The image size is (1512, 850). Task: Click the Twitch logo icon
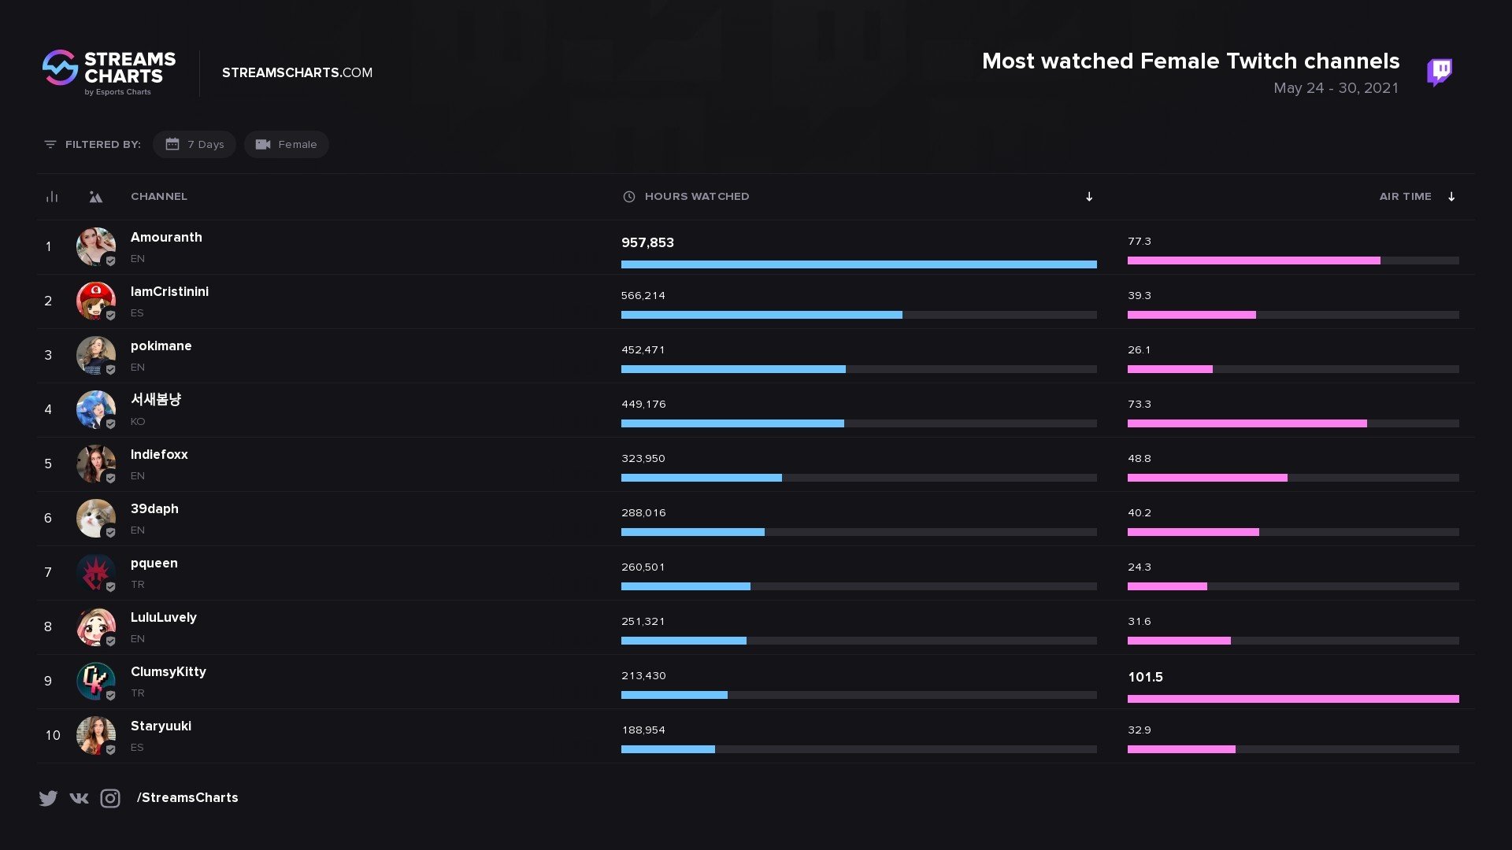pyautogui.click(x=1440, y=72)
